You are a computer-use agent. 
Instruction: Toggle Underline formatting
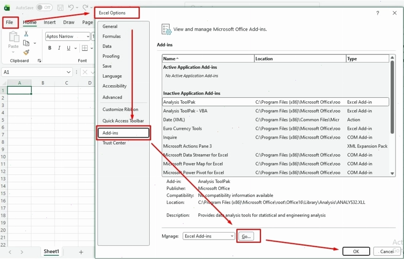coord(68,48)
